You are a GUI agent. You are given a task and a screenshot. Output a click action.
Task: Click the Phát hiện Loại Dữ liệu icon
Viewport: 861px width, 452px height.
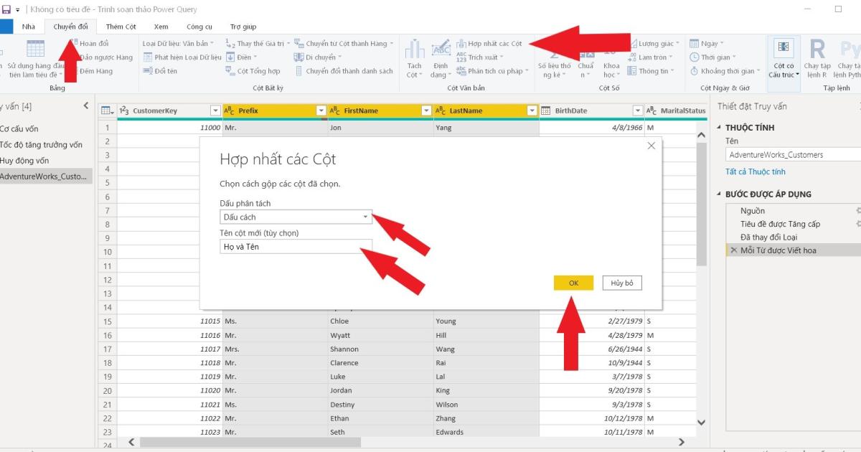click(148, 57)
